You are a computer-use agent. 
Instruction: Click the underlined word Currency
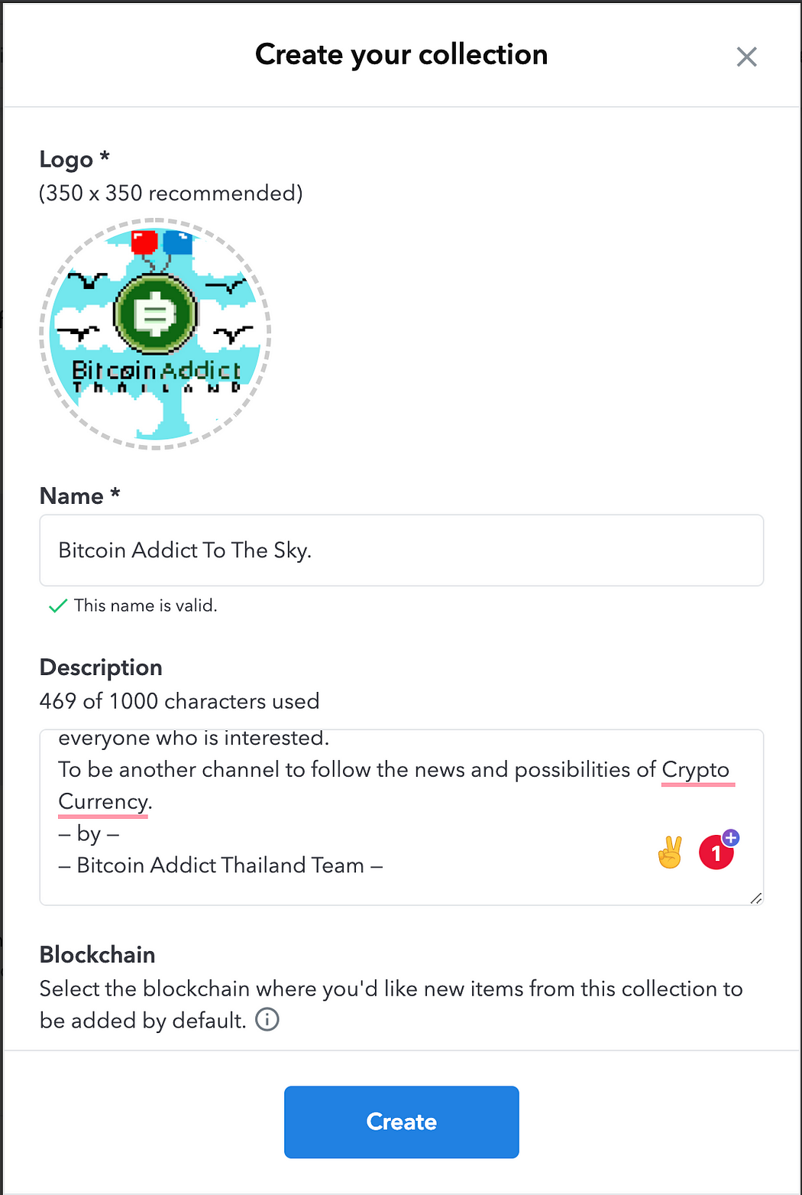coord(103,802)
